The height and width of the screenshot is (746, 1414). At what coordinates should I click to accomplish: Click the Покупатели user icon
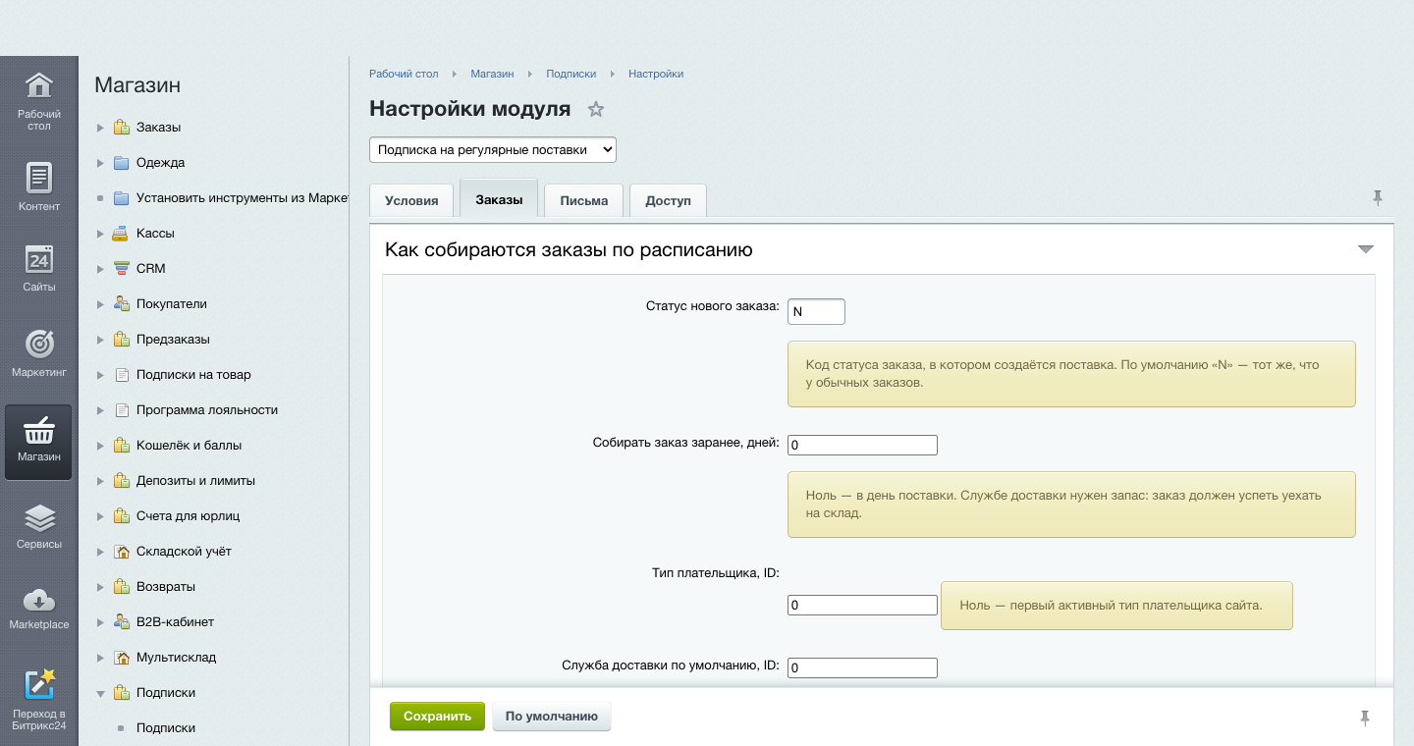tap(122, 303)
